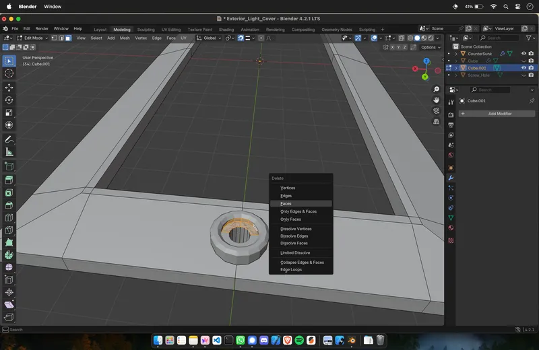Click the Z axis on navigation gizmo

(426, 61)
